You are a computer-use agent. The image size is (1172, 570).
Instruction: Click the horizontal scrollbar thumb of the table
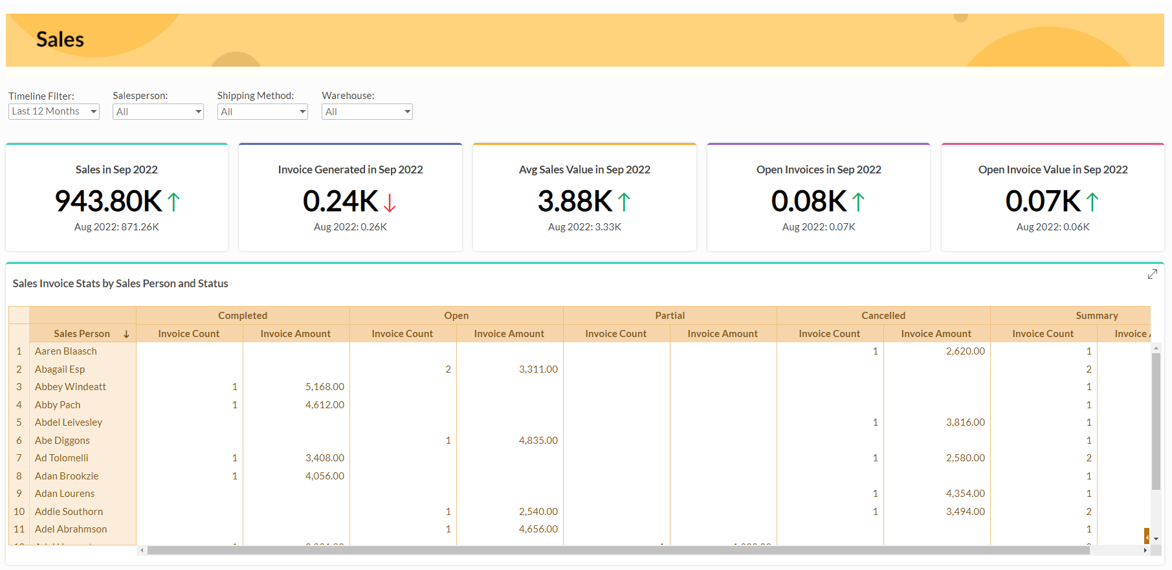click(618, 551)
